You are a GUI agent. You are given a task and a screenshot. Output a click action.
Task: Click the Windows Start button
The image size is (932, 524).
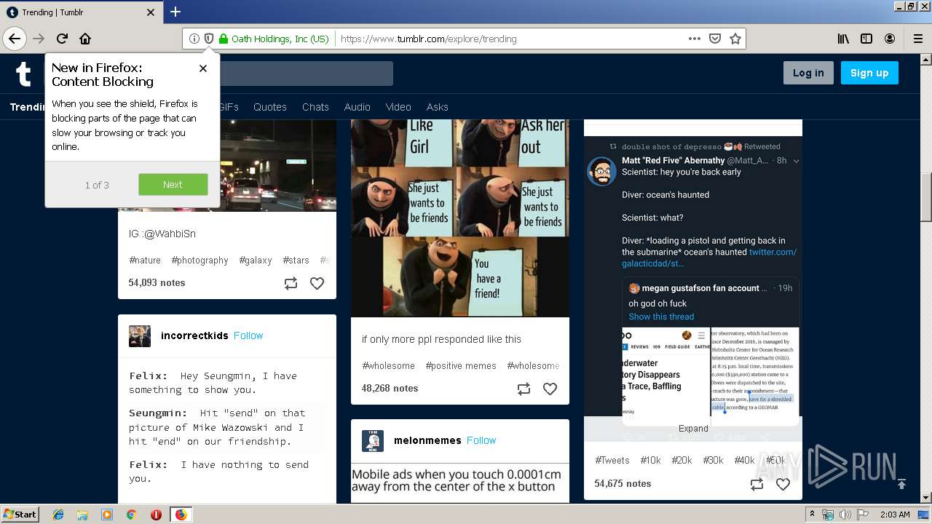point(20,514)
